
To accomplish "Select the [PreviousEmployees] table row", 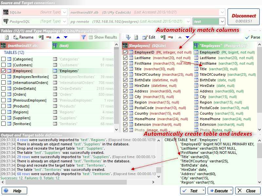I will click(x=57, y=100).
